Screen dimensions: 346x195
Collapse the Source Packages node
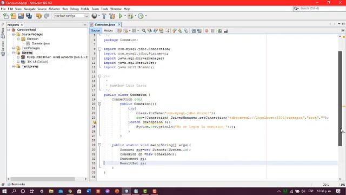point(14,34)
